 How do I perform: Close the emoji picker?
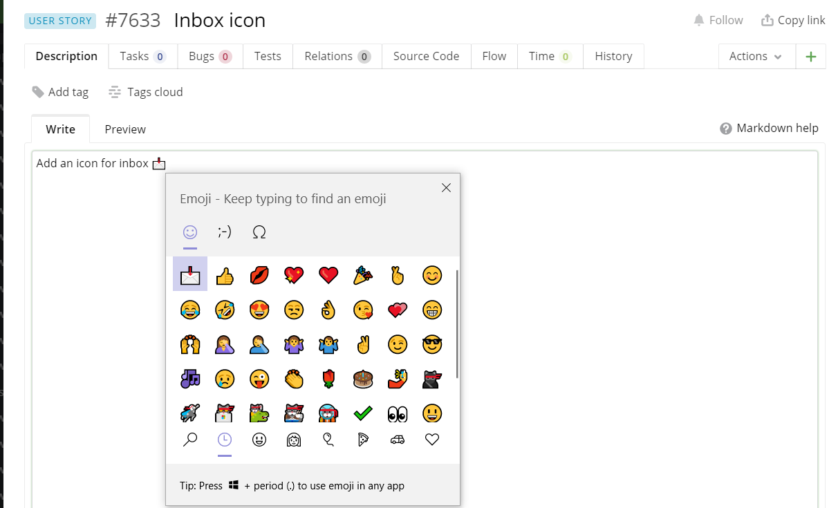tap(446, 187)
